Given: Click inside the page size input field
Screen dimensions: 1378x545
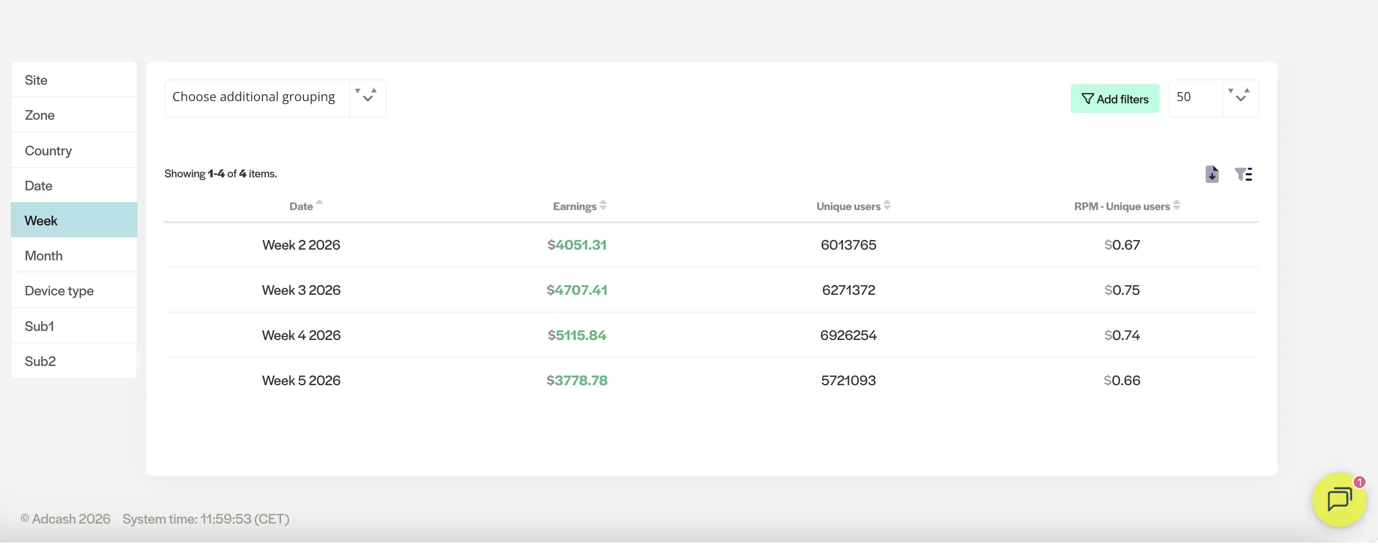Looking at the screenshot, I should point(1193,97).
